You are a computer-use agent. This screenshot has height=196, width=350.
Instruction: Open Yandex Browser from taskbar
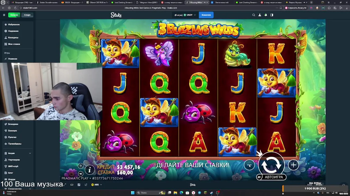[193, 193]
